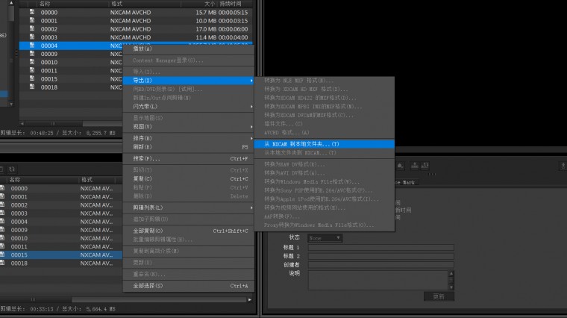This screenshot has height=318, width=567.
Task: Choose 搜索(F)... in the context menu
Action: click(x=188, y=158)
